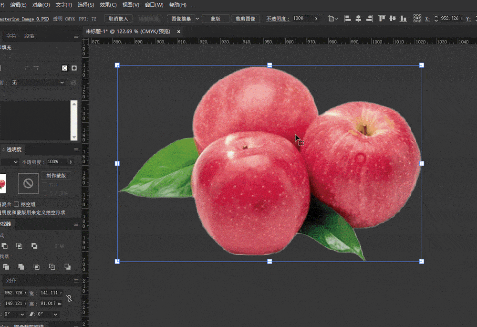Align selection to horizontal center

click(x=358, y=19)
